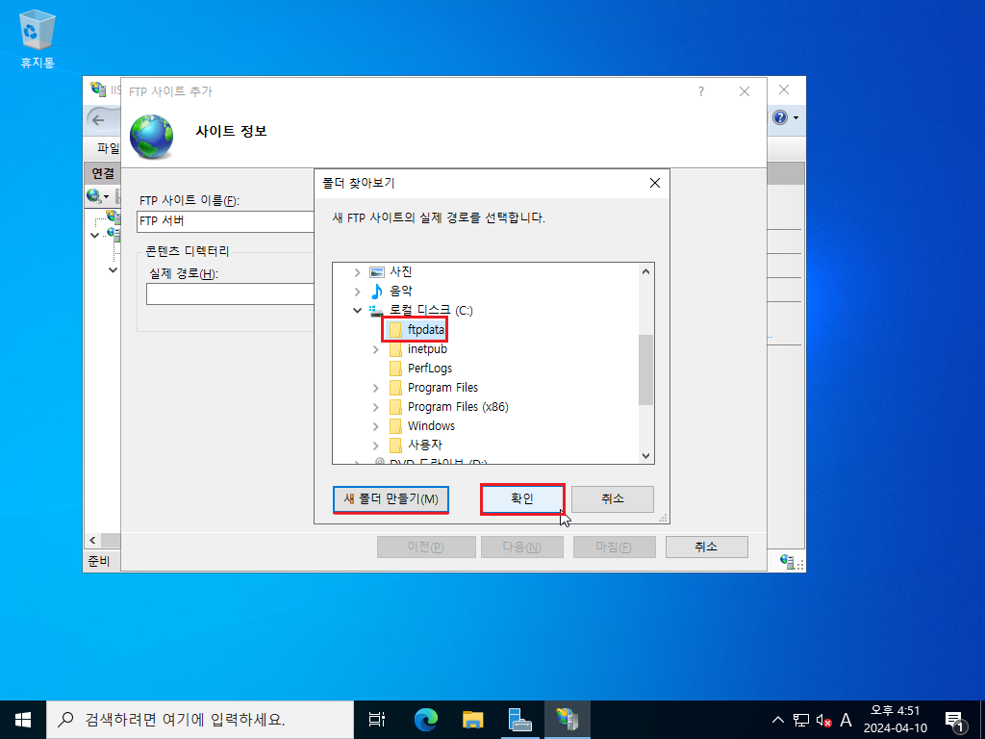The width and height of the screenshot is (985, 739).
Task: Expand the 음악 folder node
Action: click(x=357, y=292)
